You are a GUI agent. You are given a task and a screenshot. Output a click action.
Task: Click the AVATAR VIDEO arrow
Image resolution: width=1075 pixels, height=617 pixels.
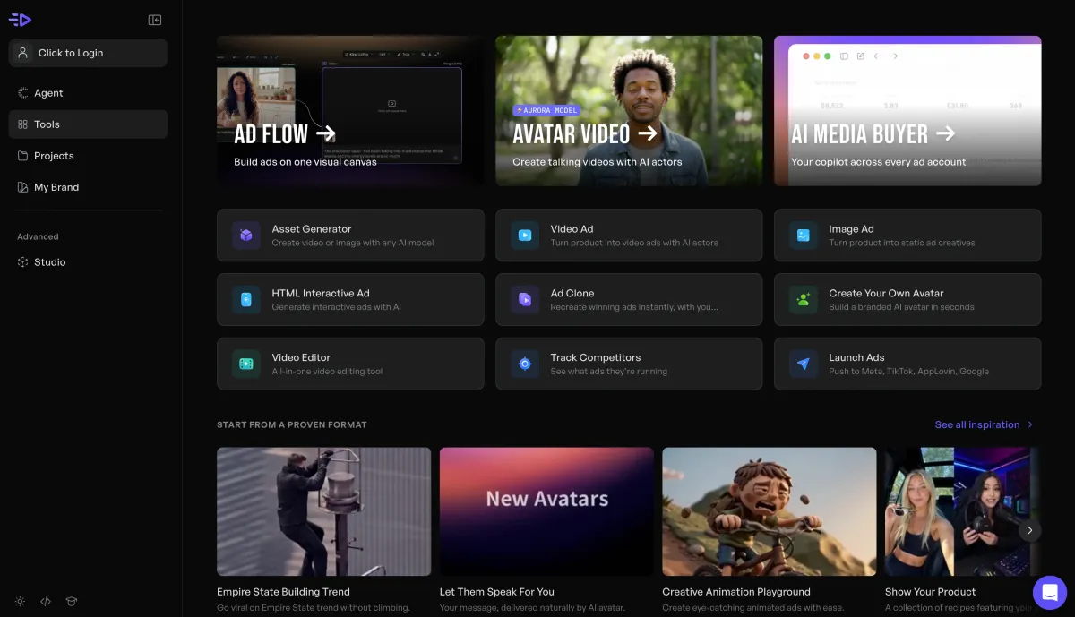(x=648, y=133)
